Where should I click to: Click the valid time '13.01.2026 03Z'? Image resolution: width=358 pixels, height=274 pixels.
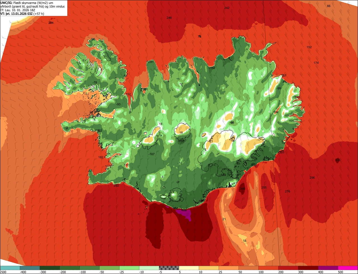click(23, 14)
